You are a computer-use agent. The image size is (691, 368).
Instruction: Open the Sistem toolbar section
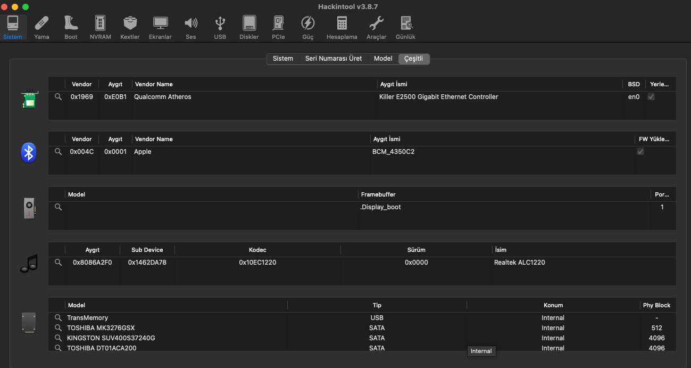point(13,27)
